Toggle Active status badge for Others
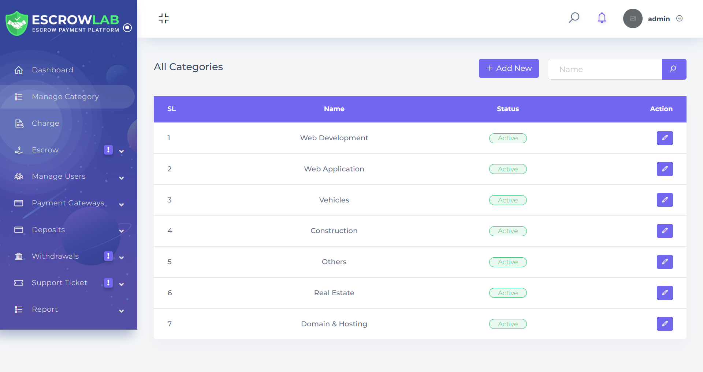703x372 pixels. 508,262
